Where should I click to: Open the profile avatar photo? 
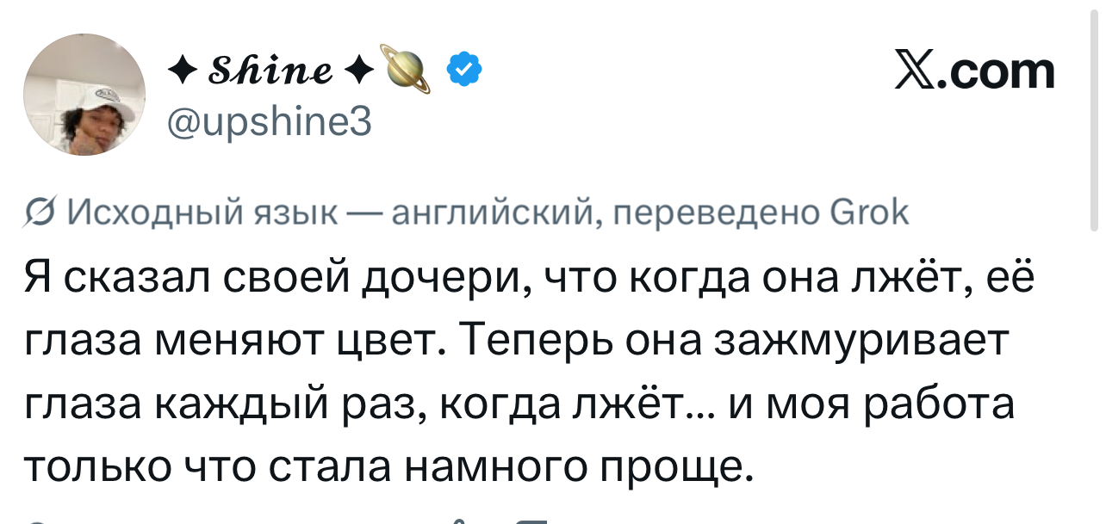coord(84,95)
